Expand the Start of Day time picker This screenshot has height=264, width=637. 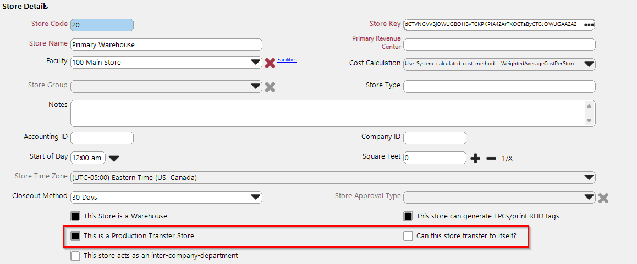(x=113, y=159)
